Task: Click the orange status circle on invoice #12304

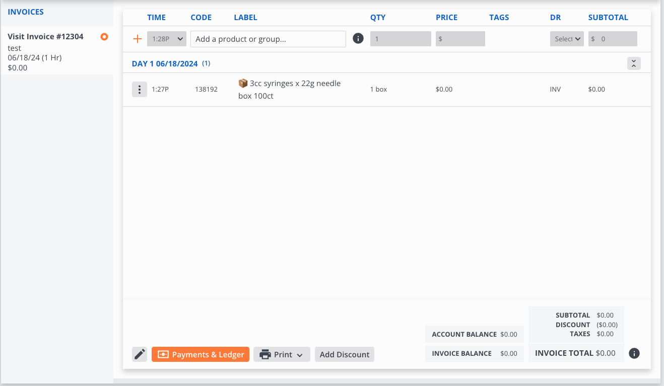Action: coord(104,37)
